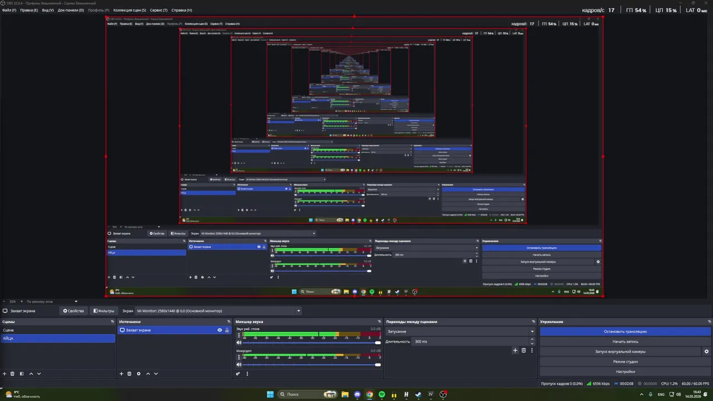
Task: Open scene filters icon in Сцены toolbar
Action: [21, 374]
